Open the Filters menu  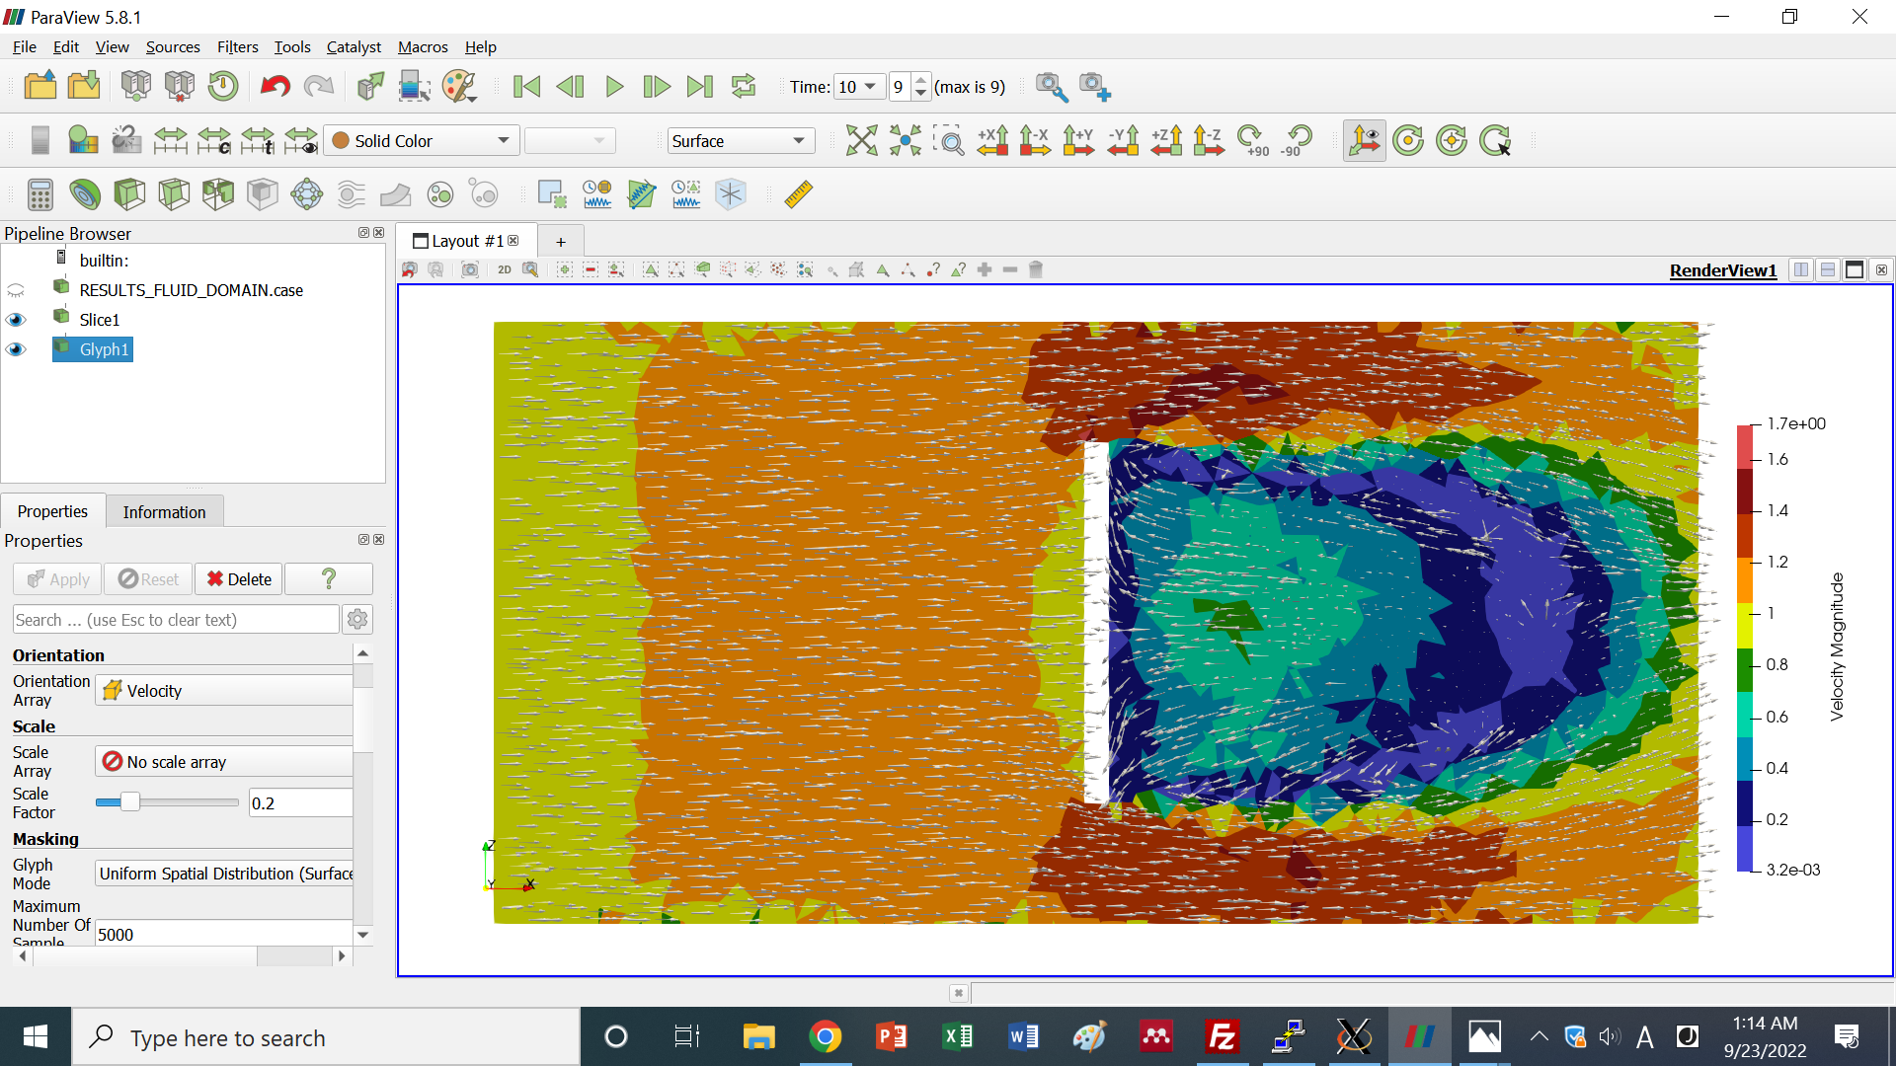coord(237,47)
